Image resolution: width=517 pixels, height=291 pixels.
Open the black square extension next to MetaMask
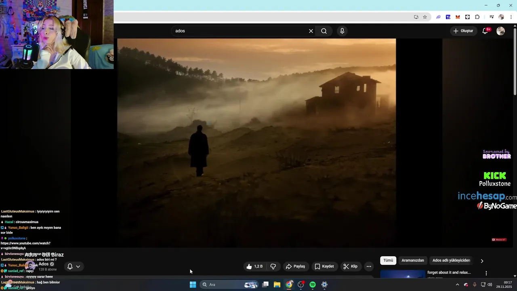(x=467, y=17)
